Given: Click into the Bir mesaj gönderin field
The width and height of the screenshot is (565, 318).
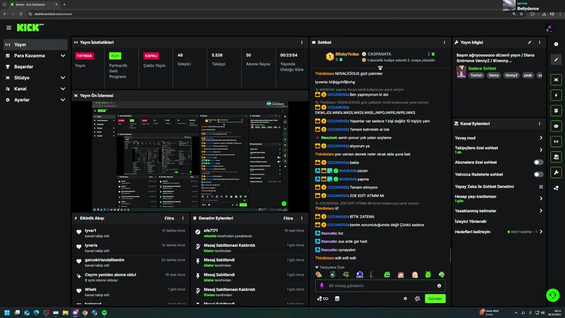Looking at the screenshot, I should (380, 286).
